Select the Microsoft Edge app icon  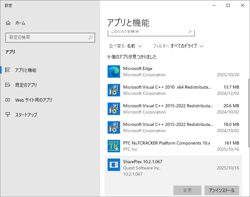113,71
